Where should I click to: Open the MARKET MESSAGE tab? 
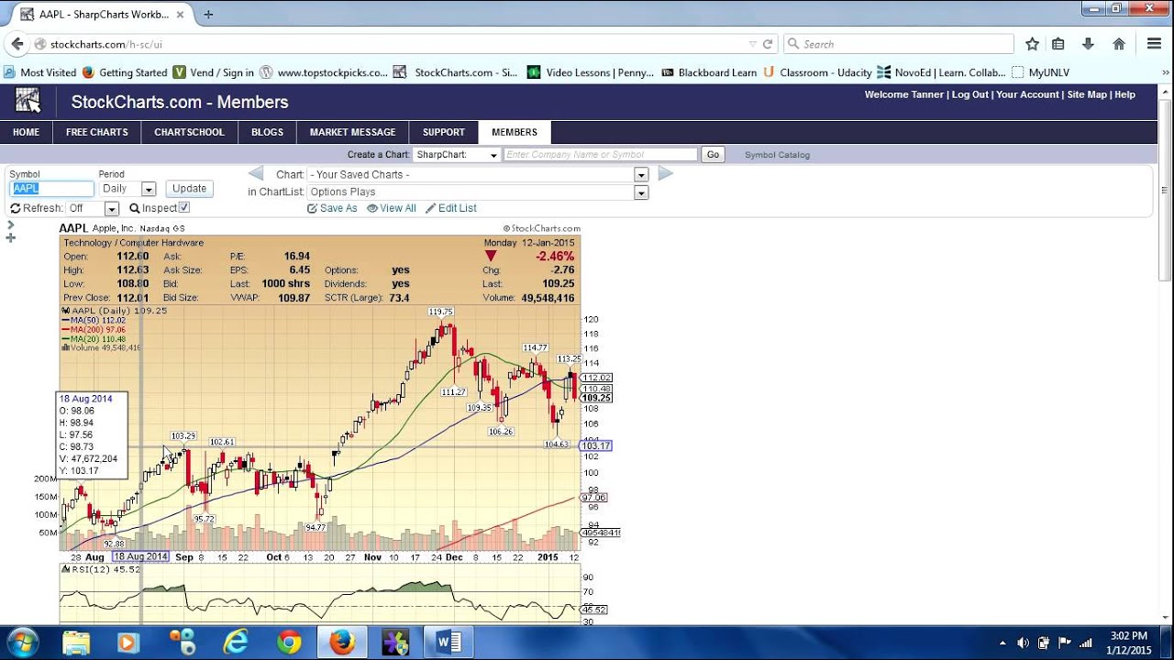tap(352, 132)
